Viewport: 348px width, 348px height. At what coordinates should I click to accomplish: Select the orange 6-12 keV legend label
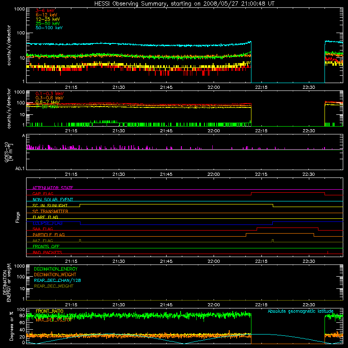click(47, 15)
